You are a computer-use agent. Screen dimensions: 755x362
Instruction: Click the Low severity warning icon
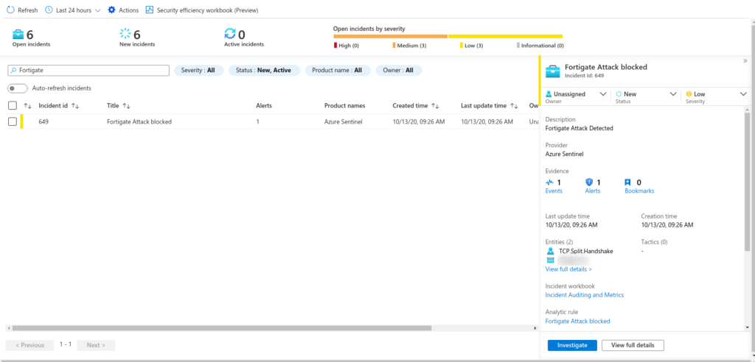[689, 94]
